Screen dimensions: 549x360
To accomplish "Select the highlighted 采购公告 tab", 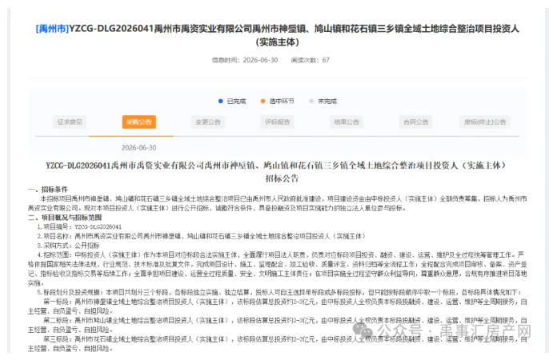I will tap(139, 122).
